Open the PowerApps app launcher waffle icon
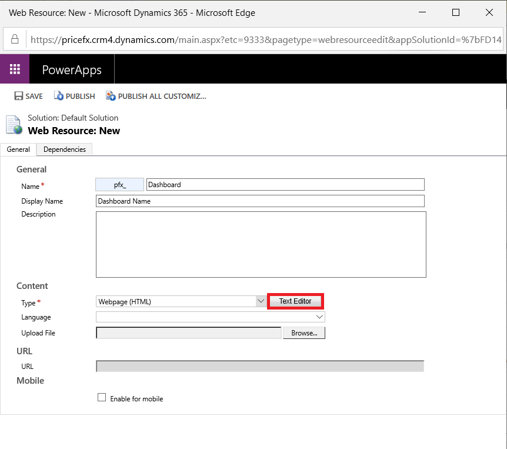Image resolution: width=507 pixels, height=449 pixels. click(x=15, y=69)
